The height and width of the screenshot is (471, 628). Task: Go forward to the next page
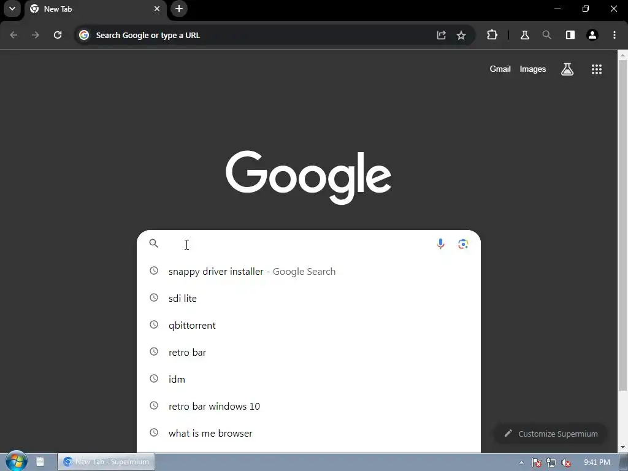click(36, 35)
